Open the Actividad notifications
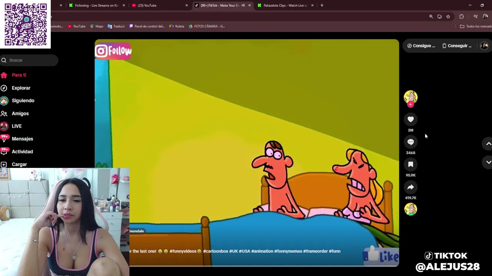 pyautogui.click(x=22, y=151)
